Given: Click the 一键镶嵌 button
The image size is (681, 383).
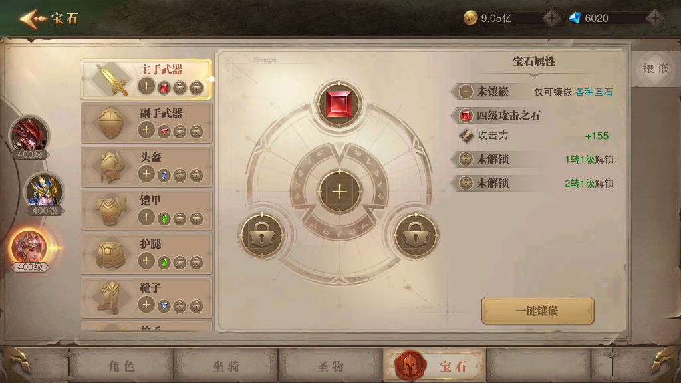Looking at the screenshot, I should (x=537, y=311).
